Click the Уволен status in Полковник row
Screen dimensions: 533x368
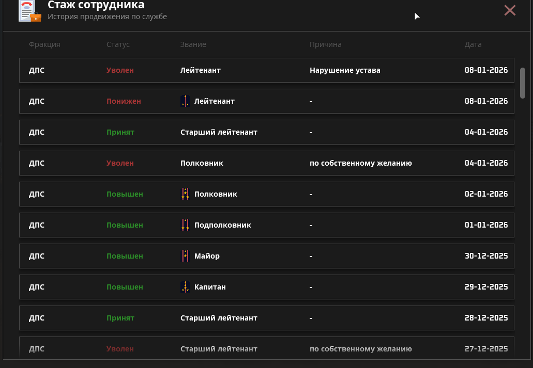pyautogui.click(x=120, y=163)
